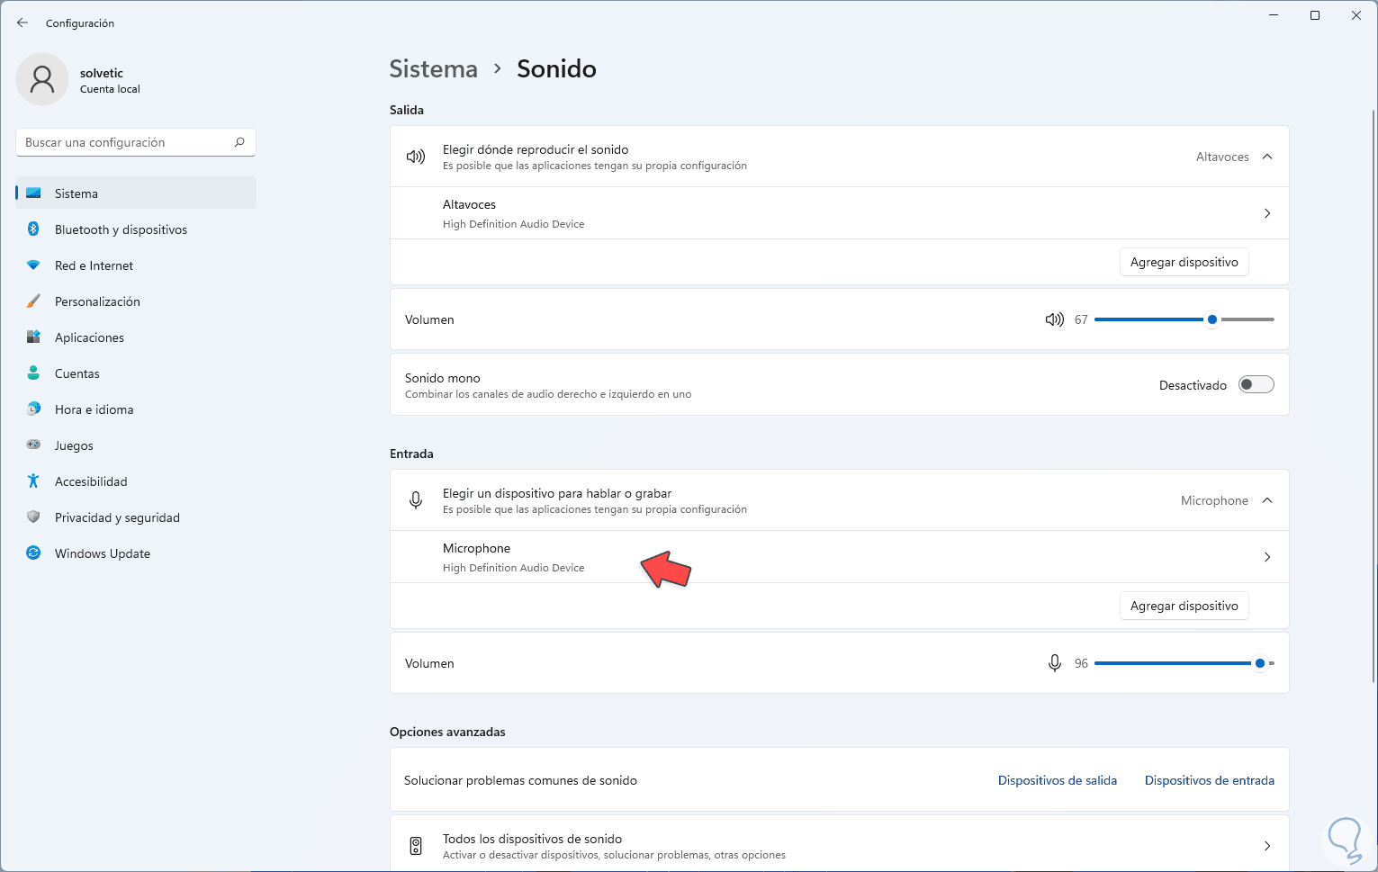Click the search magnifier icon
The height and width of the screenshot is (872, 1378).
coord(239,142)
